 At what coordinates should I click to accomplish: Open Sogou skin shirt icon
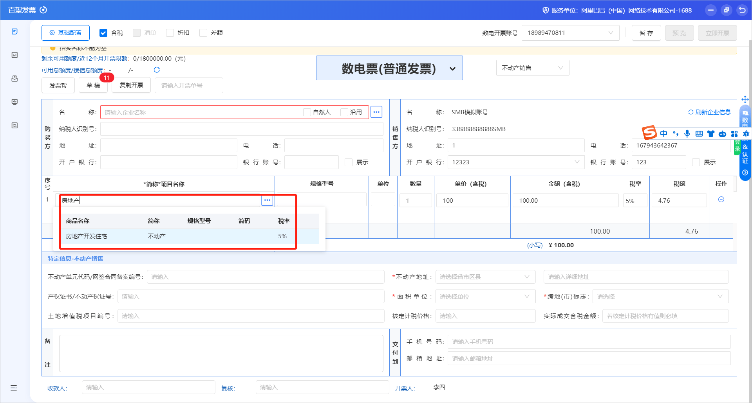click(711, 133)
